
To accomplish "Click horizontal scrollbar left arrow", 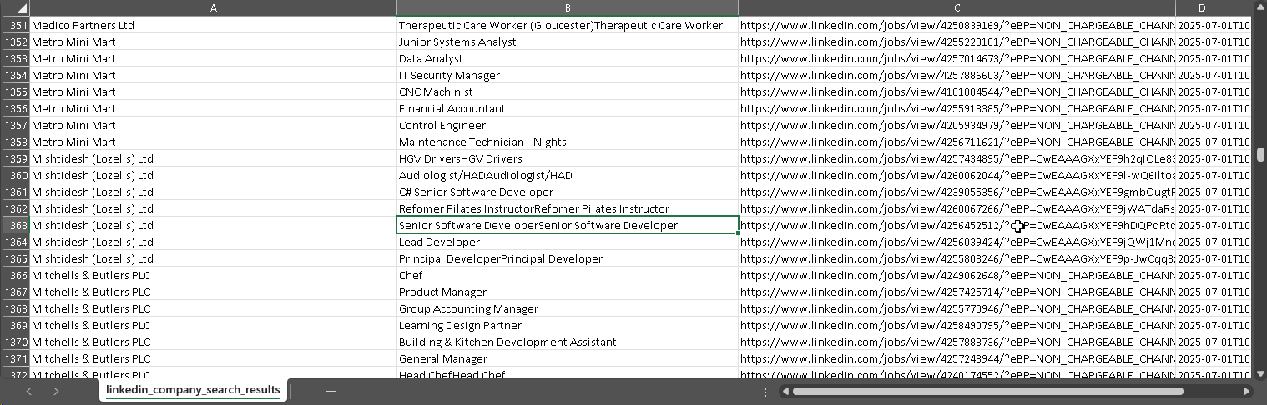I will click(x=785, y=391).
